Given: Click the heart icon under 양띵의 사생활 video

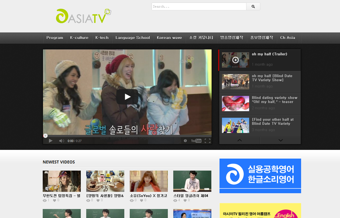Looking at the screenshot, I should coord(98,201).
